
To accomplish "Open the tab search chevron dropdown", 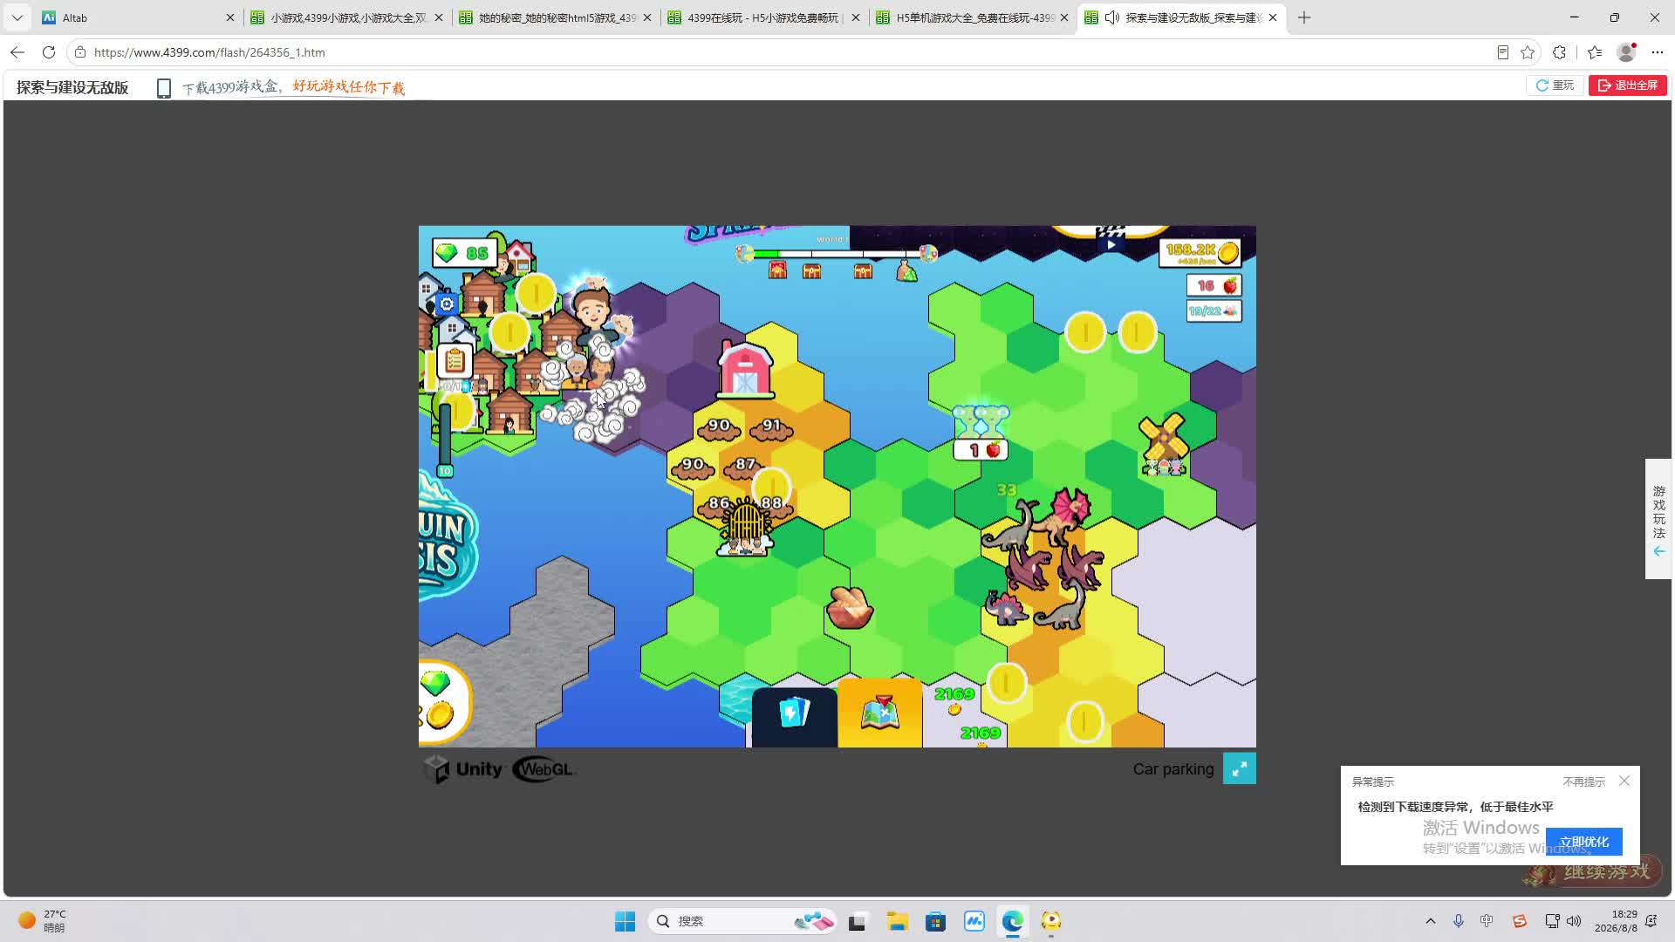I will coord(17,17).
